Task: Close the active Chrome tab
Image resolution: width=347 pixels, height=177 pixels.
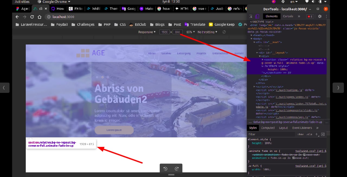Action: pyautogui.click(x=46, y=9)
